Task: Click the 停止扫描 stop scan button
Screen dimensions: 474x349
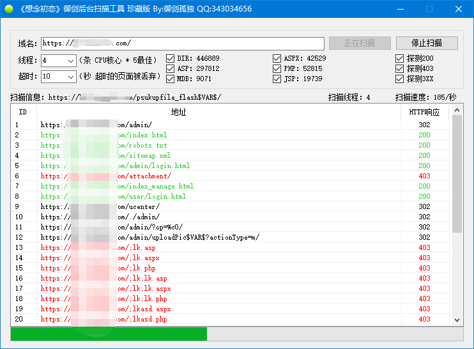Action: [427, 43]
